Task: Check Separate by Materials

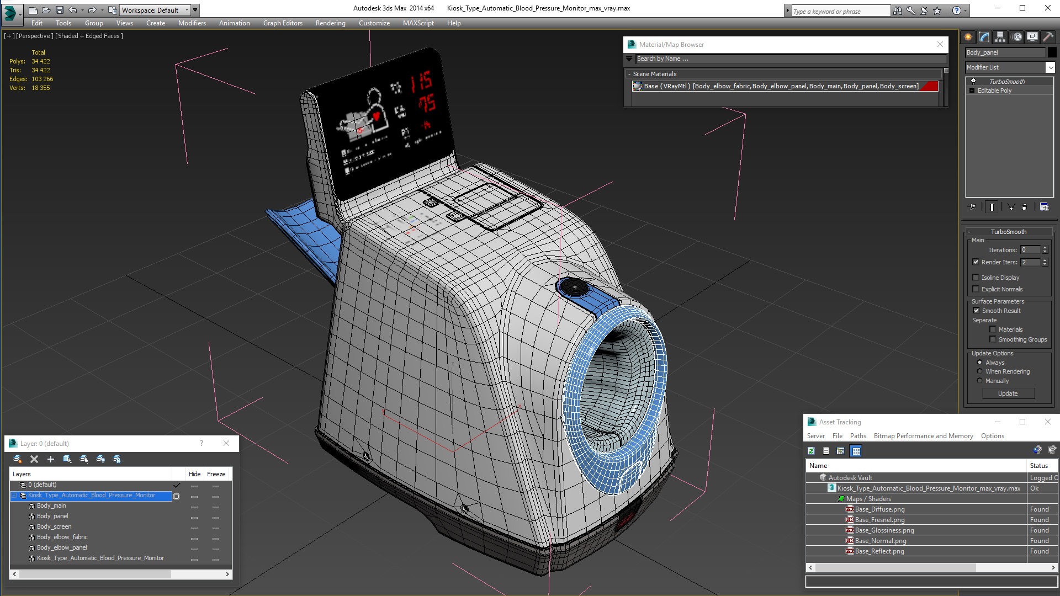Action: pos(993,329)
